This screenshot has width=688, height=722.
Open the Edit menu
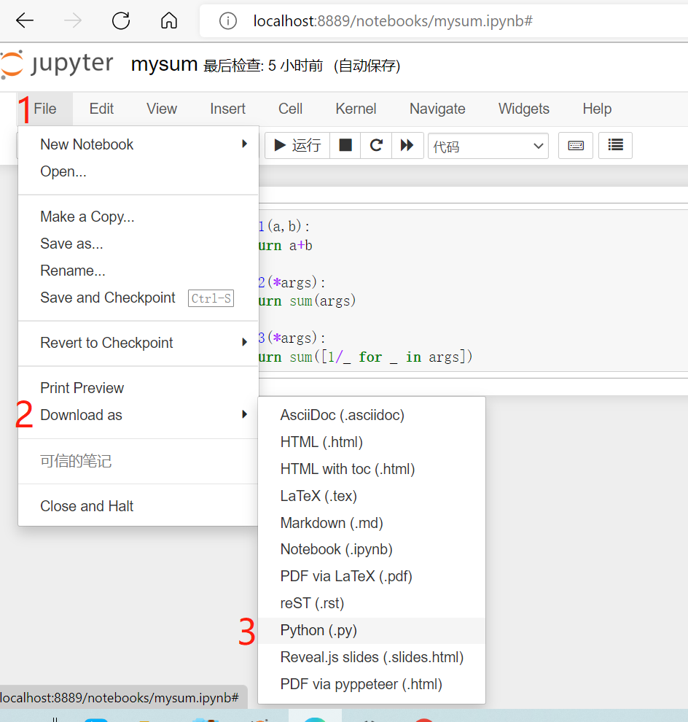[x=101, y=109]
